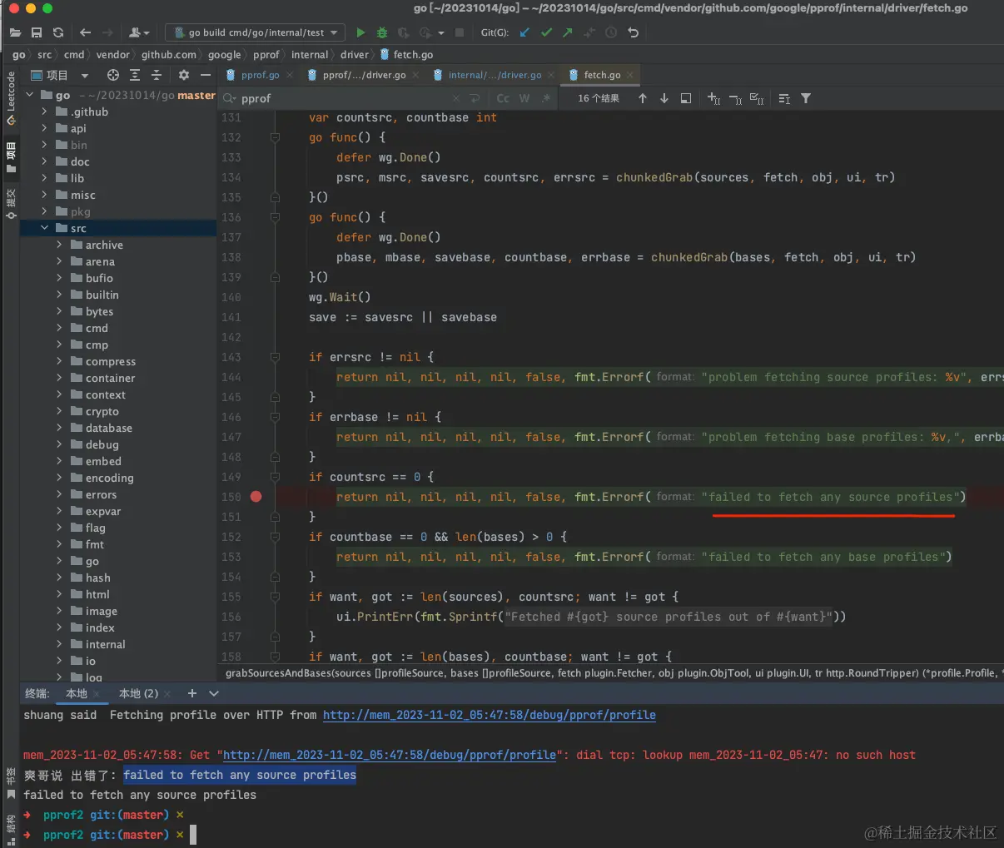This screenshot has width=1004, height=848.
Task: Click breakpoint on line 150
Action: click(x=256, y=497)
